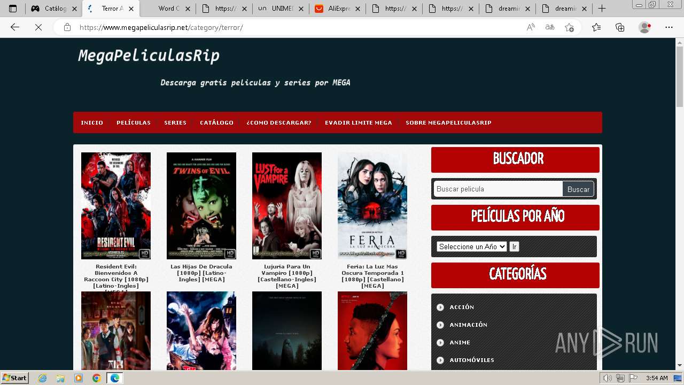Image resolution: width=684 pixels, height=385 pixels.
Task: Open EVADIR LIMITE MEGA menu item
Action: (x=359, y=122)
